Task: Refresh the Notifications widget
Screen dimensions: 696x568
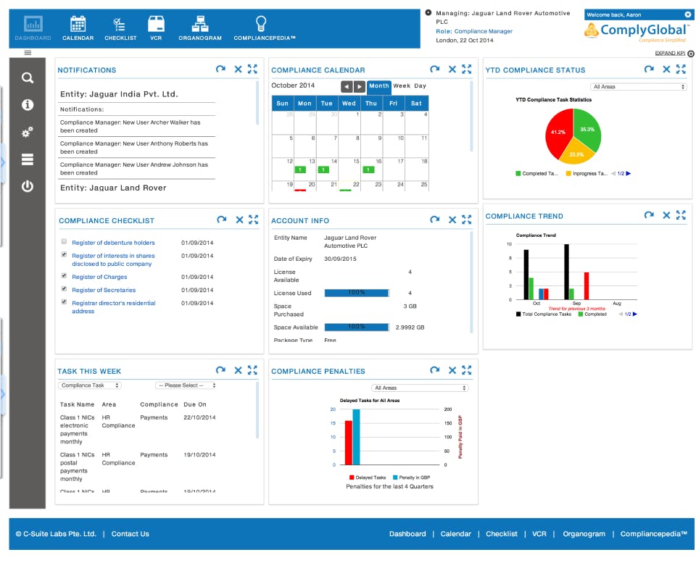Action: coord(220,69)
